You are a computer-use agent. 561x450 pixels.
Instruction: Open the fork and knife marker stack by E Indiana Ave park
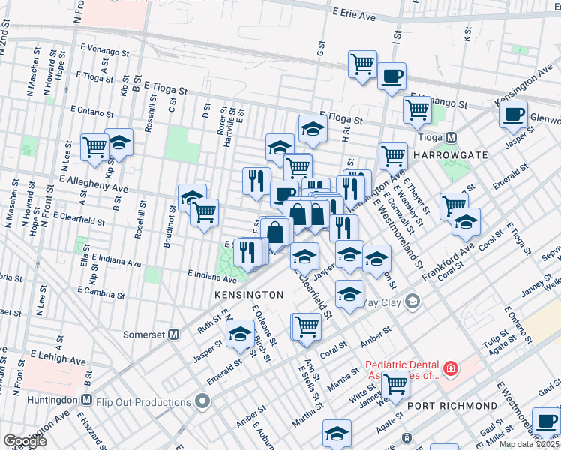[247, 252]
